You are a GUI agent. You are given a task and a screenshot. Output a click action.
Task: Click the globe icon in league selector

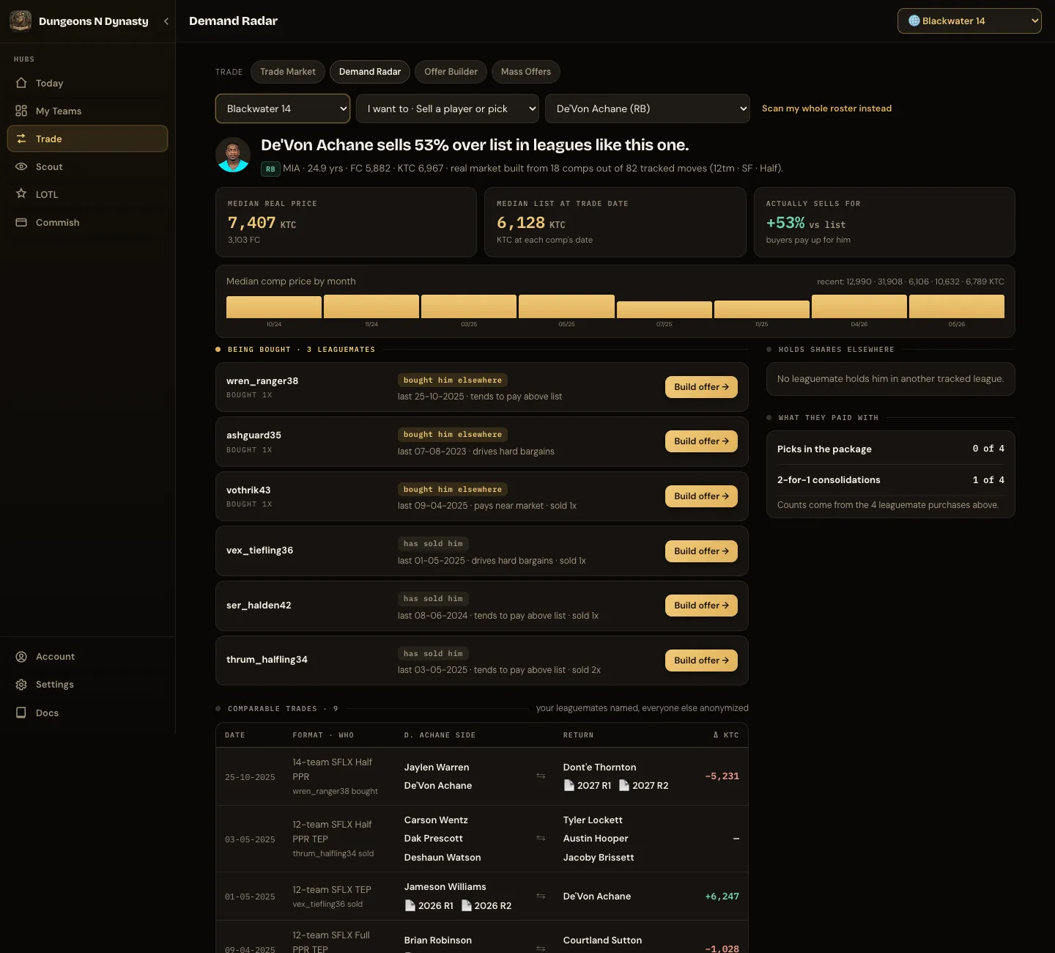(914, 21)
